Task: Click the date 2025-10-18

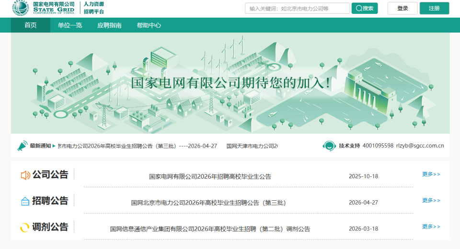Action: pos(363,176)
